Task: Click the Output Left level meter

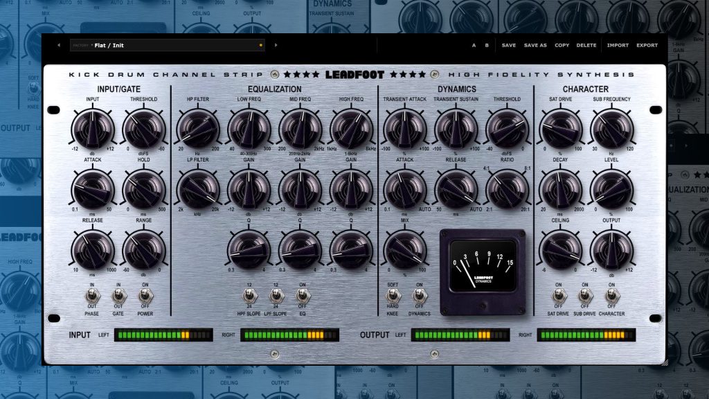Action: (460, 335)
